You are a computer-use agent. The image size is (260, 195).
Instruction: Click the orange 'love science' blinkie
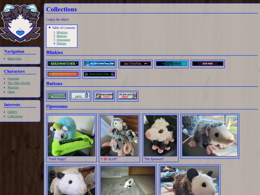pyautogui.click(x=63, y=75)
